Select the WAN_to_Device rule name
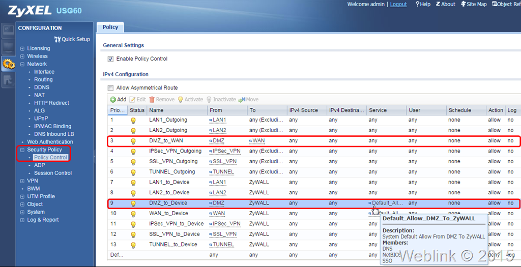521x267 pixels. pyautogui.click(x=169, y=213)
